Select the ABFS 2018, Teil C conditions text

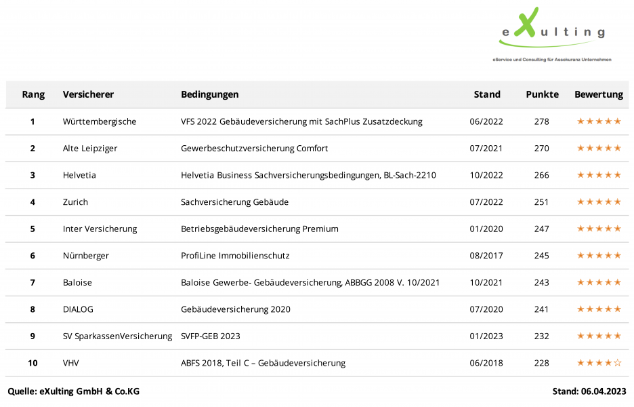263,363
